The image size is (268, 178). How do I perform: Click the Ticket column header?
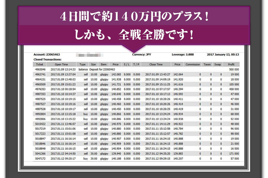[x=40, y=64]
